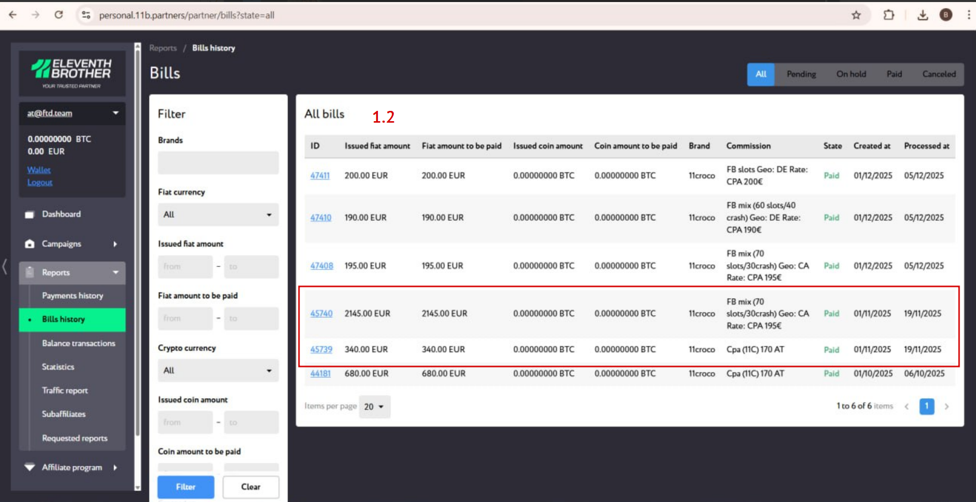Switch to the On hold bills tab
Screen dimensions: 976x502
[851, 74]
